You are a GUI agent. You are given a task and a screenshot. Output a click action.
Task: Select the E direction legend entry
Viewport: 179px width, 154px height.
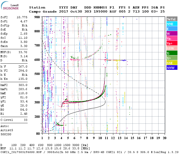coord(172,29)
